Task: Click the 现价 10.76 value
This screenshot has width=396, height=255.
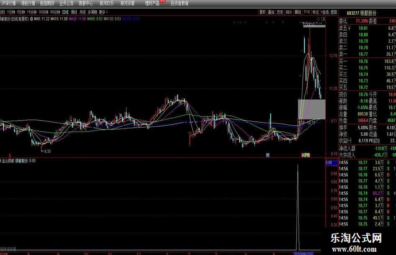Action: pyautogui.click(x=363, y=95)
